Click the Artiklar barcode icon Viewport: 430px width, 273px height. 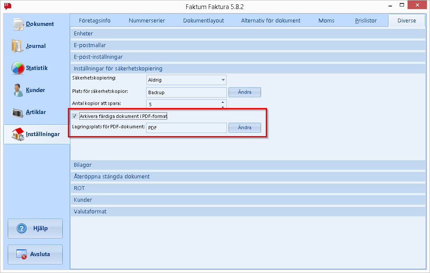pyautogui.click(x=17, y=112)
